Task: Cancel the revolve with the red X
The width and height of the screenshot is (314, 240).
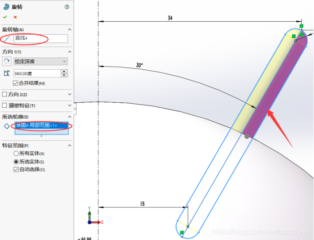Action: 15,17
